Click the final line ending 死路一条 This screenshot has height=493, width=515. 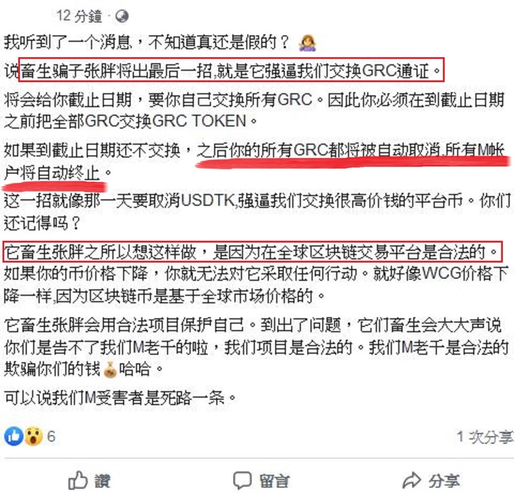point(120,397)
